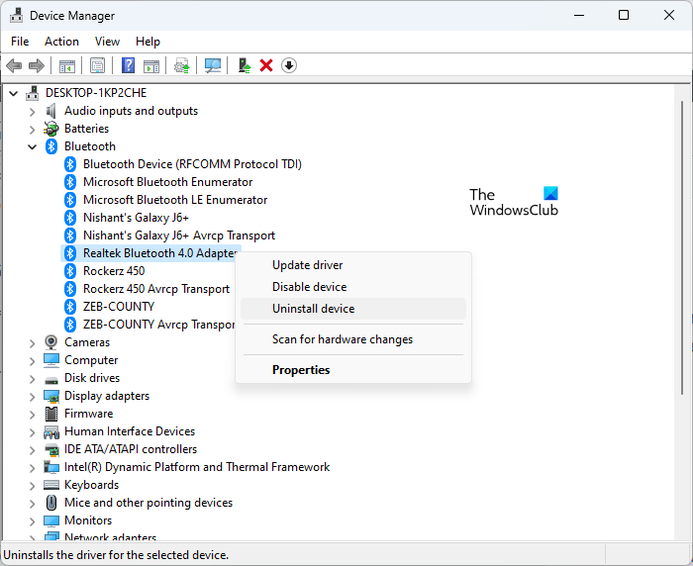Select the ZEB-COUNTY device
This screenshot has height=566, width=693.
click(x=119, y=307)
